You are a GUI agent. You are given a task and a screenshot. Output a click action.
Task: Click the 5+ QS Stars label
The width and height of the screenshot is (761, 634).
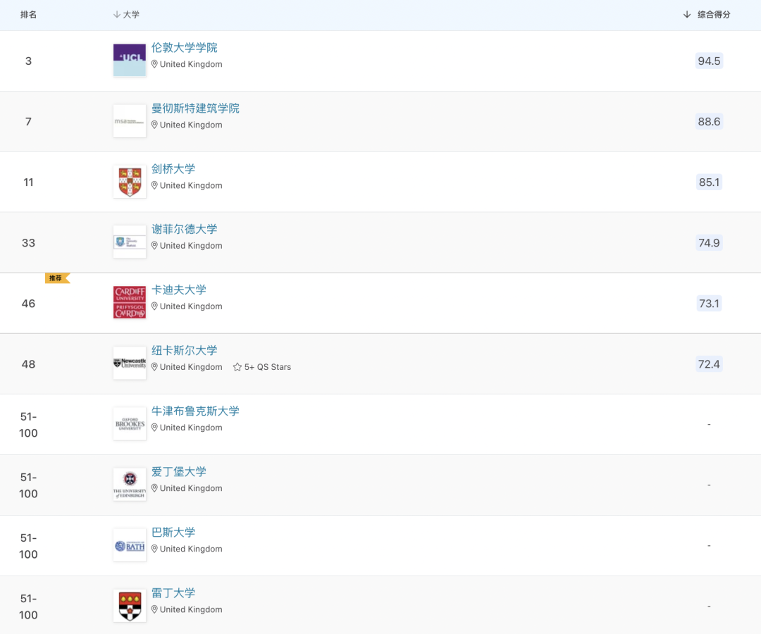click(268, 367)
